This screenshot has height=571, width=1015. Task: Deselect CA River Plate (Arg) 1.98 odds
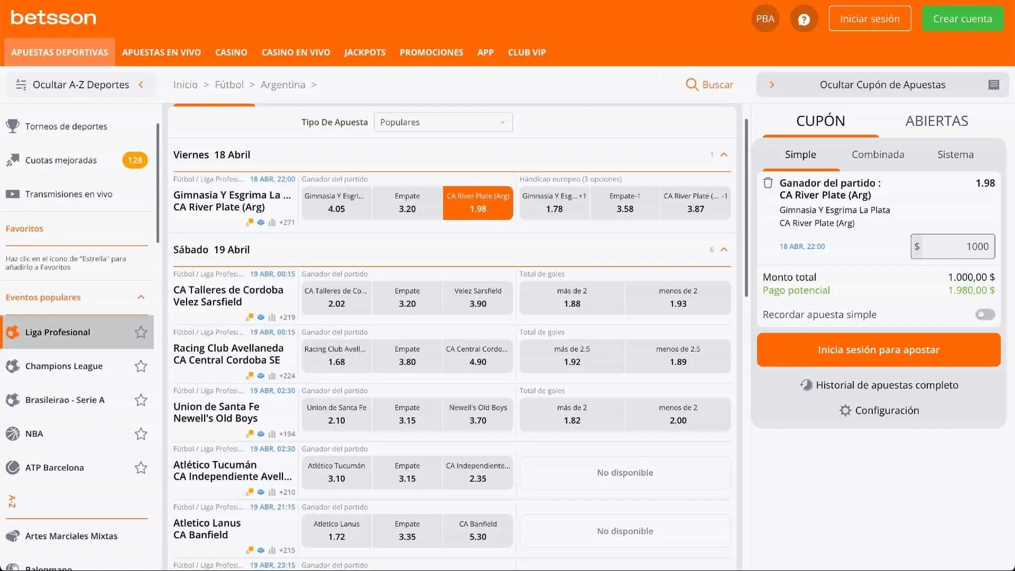(478, 203)
